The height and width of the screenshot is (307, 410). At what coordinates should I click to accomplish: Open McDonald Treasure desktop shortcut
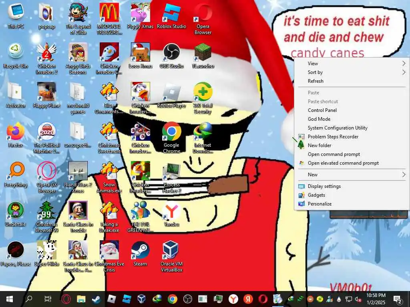(109, 19)
